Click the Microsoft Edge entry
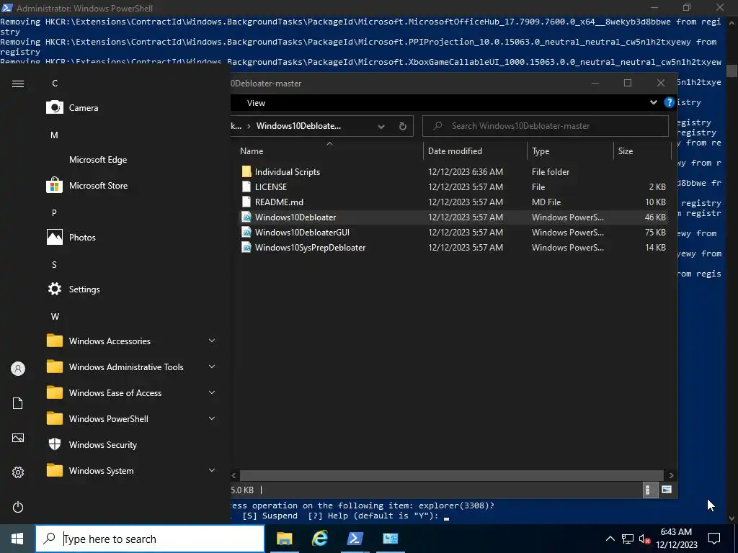Screen dimensions: 738x553 pyautogui.click(x=98, y=159)
